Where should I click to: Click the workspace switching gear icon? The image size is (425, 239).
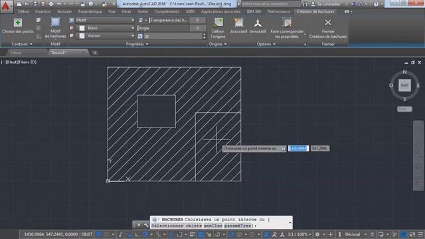tap(317, 234)
